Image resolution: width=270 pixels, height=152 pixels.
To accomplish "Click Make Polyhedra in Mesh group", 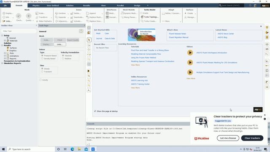I will [43, 21].
